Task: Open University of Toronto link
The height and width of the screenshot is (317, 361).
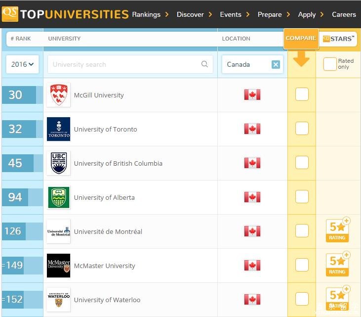Action: pos(106,129)
